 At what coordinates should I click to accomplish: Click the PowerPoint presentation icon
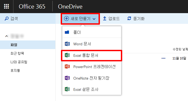(67, 66)
